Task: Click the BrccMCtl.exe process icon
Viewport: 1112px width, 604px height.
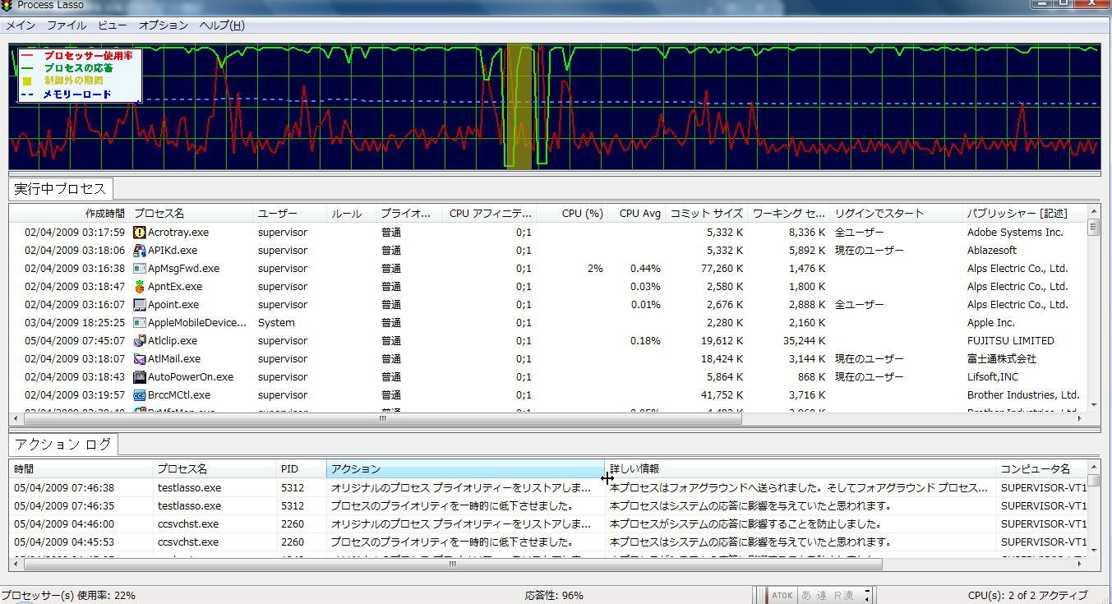Action: click(x=139, y=395)
